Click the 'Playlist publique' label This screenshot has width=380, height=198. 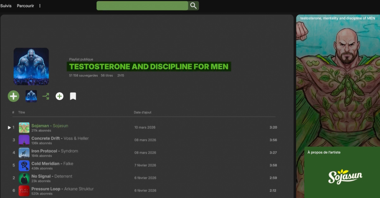click(x=81, y=59)
